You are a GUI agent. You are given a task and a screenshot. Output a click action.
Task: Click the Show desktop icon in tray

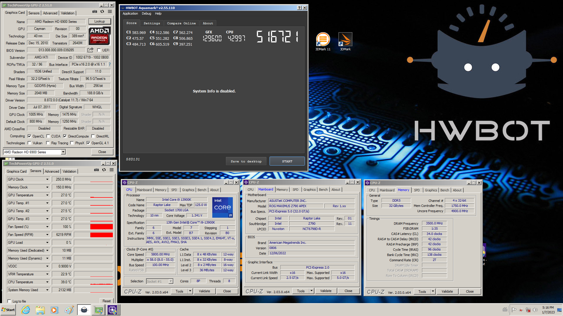pos(559,310)
